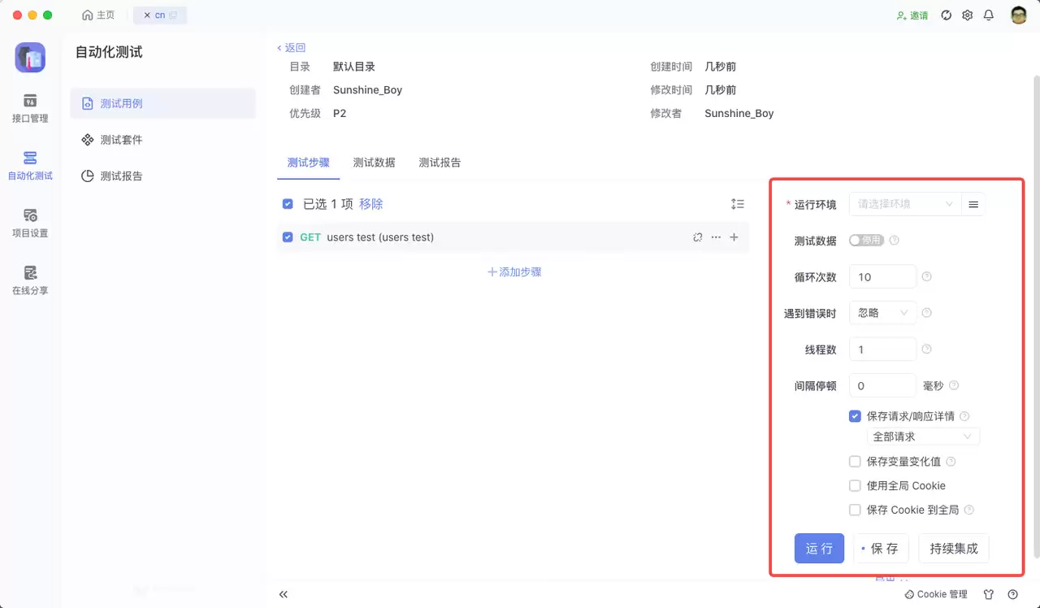Click the 间隔停顿 input field
1040x608 pixels.
pyautogui.click(x=882, y=385)
